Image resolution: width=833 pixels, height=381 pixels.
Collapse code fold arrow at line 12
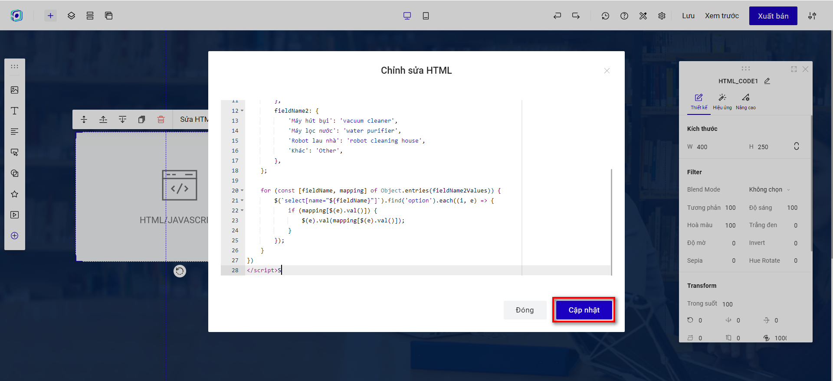(242, 111)
